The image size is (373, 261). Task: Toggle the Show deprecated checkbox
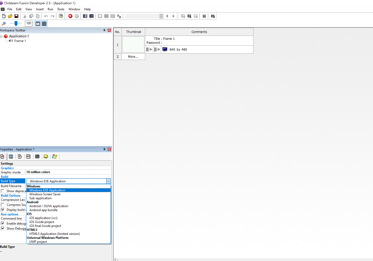pyautogui.click(x=3, y=191)
